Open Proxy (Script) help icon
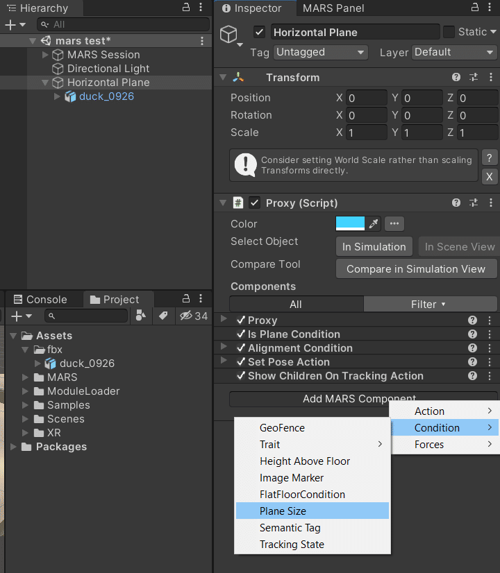The height and width of the screenshot is (573, 500). 456,203
